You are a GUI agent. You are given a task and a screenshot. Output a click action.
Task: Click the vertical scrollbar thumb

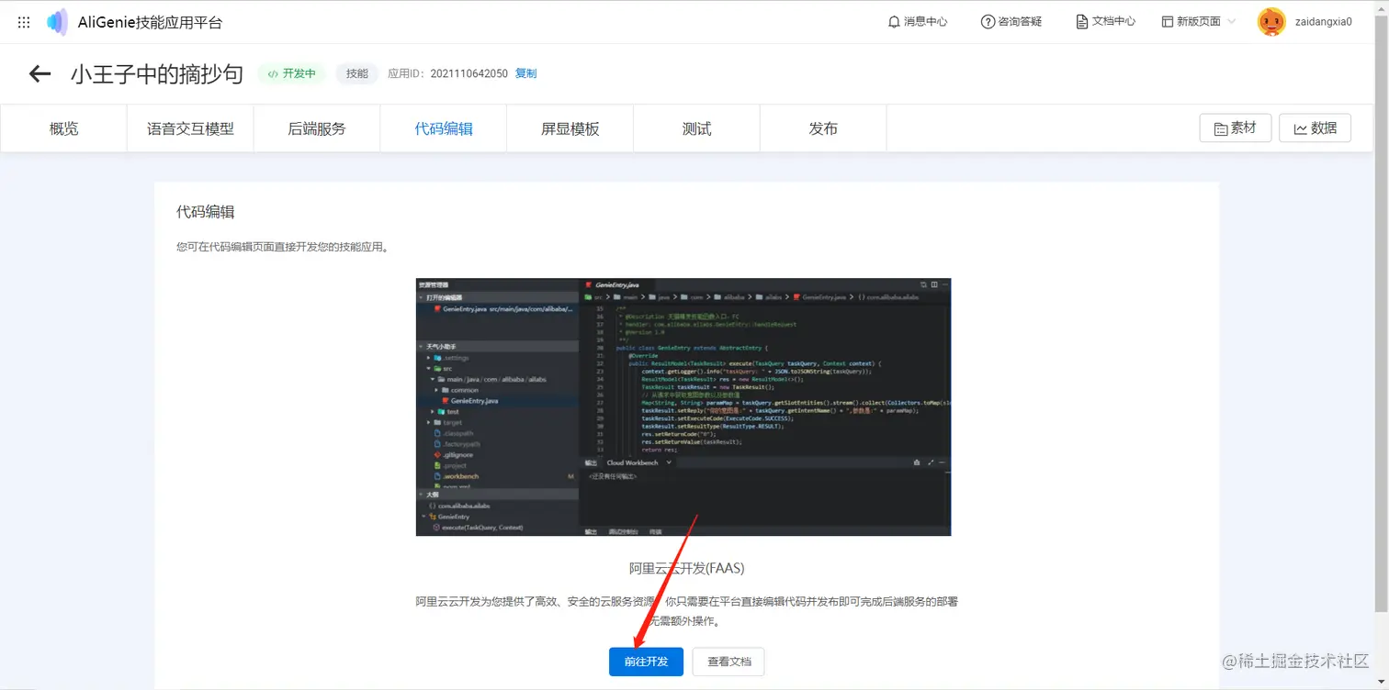pyautogui.click(x=1381, y=312)
